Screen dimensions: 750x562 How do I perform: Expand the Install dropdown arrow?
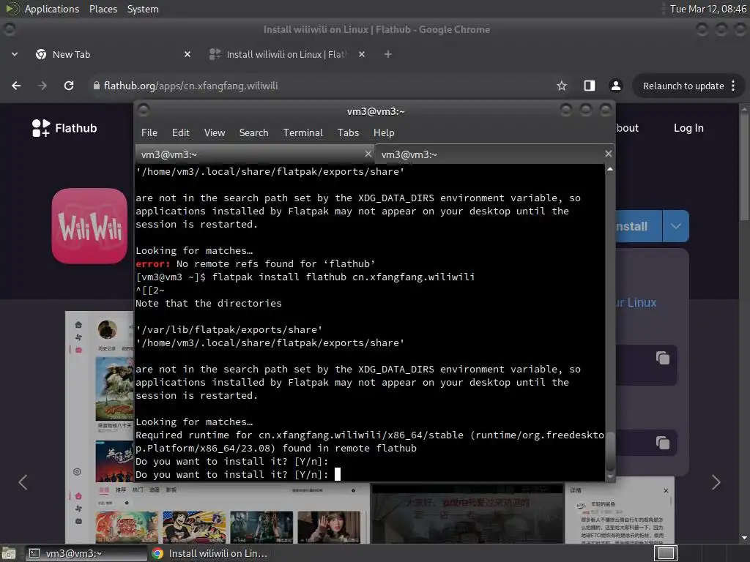(676, 226)
